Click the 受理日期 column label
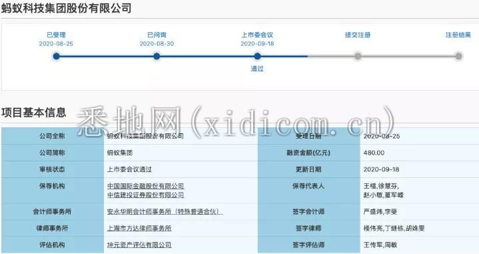The width and height of the screenshot is (479, 254). pos(308,136)
